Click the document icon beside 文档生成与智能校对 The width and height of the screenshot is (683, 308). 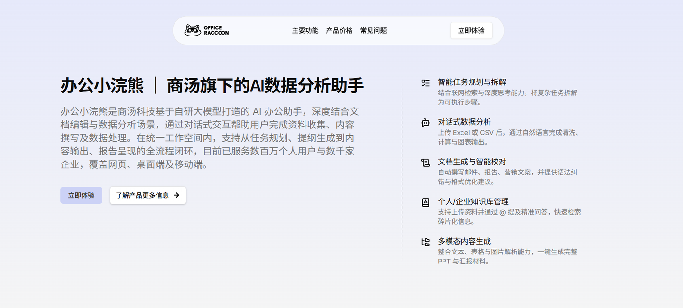pos(425,163)
